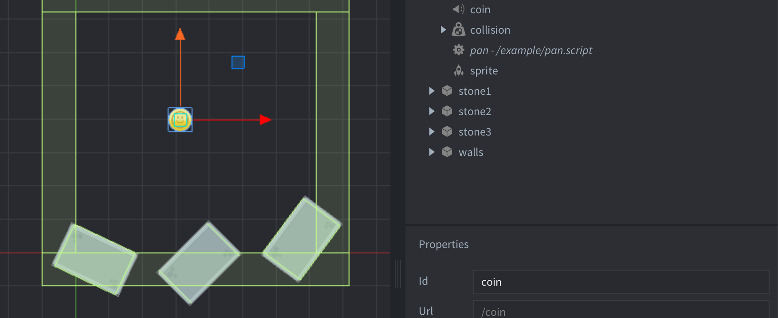The image size is (778, 318).
Task: Click the stone1 game object cube icon
Action: pos(447,91)
